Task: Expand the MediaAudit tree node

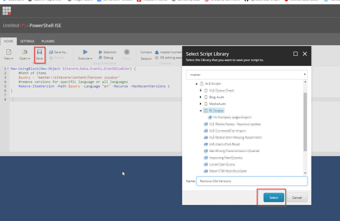Action: [x=201, y=104]
